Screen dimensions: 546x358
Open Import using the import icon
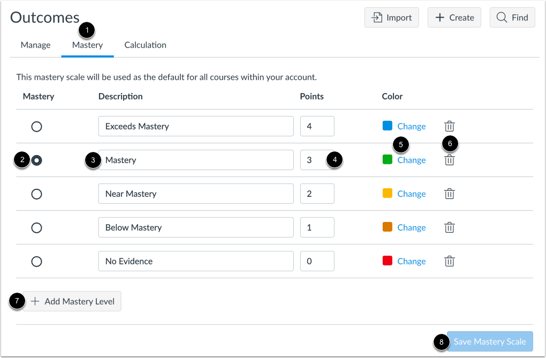pyautogui.click(x=381, y=17)
